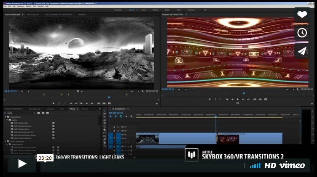Play the Source monitor clip
The image size is (317, 177).
(81, 103)
